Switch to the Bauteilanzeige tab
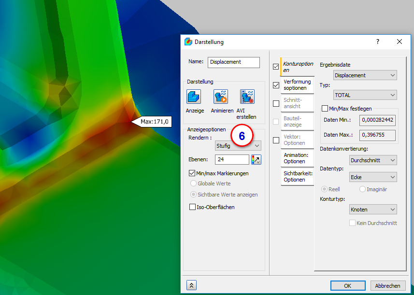This screenshot has height=295, width=414. coord(297,121)
